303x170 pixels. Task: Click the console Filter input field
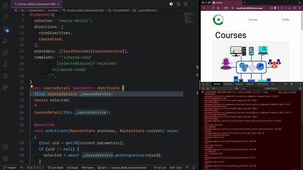[x=251, y=88]
